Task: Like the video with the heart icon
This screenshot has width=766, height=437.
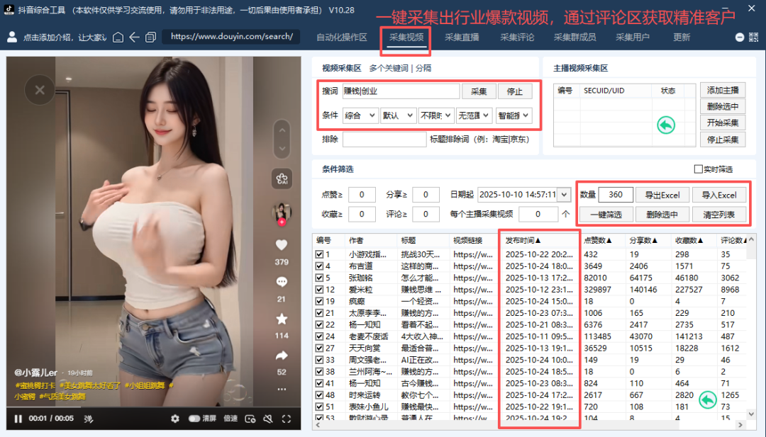Action: click(282, 245)
